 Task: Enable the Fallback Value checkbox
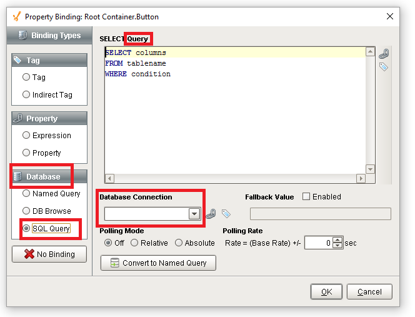(x=306, y=196)
